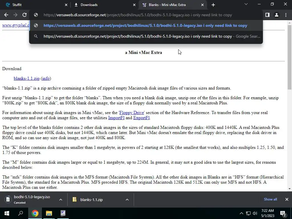Close the Stuffit tab

click(x=66, y=5)
